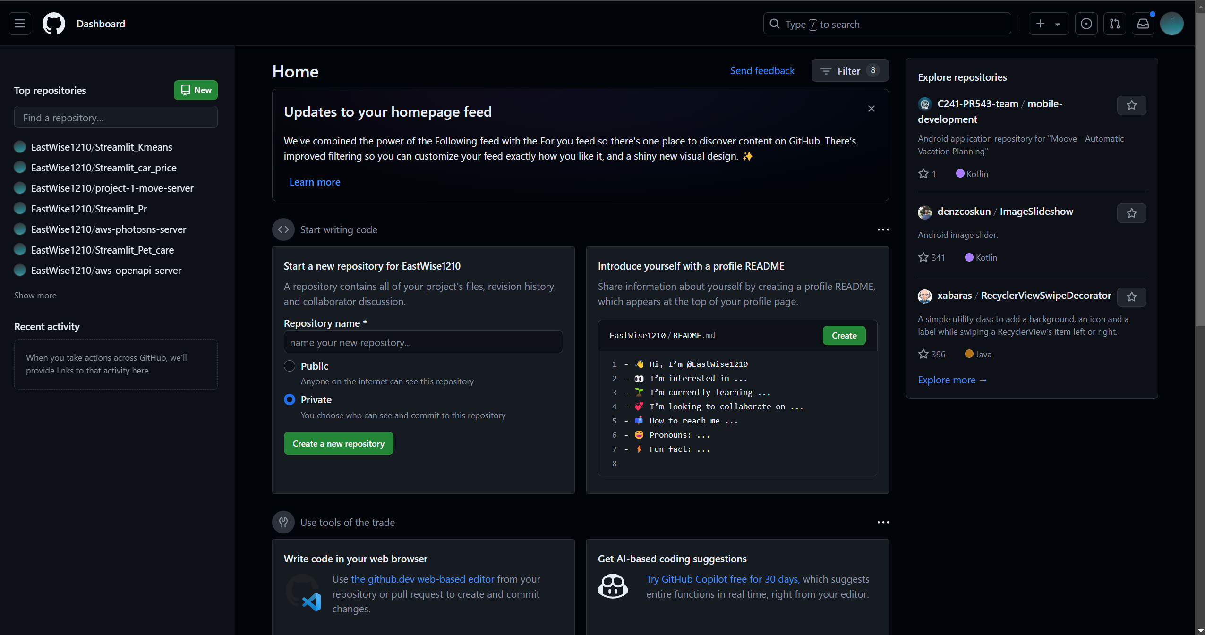Open the Pull requests icon in header
This screenshot has height=635, width=1205.
click(1114, 24)
